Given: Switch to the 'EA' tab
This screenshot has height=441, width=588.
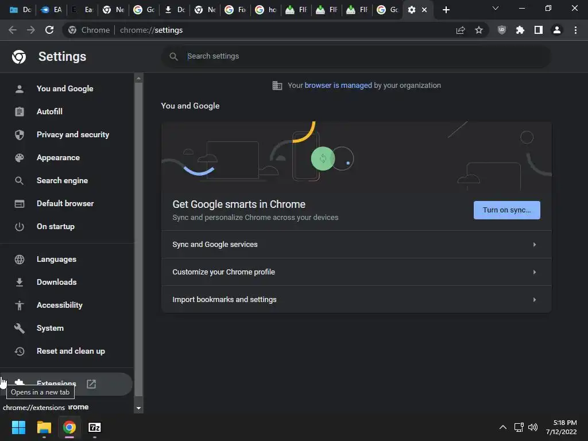Looking at the screenshot, I should [x=51, y=10].
